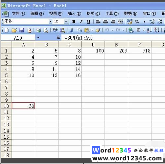Image resolution: width=165 pixels, height=164 pixels.
Task: Open the Redo history dropdown arrow
Action: click(x=123, y=30)
